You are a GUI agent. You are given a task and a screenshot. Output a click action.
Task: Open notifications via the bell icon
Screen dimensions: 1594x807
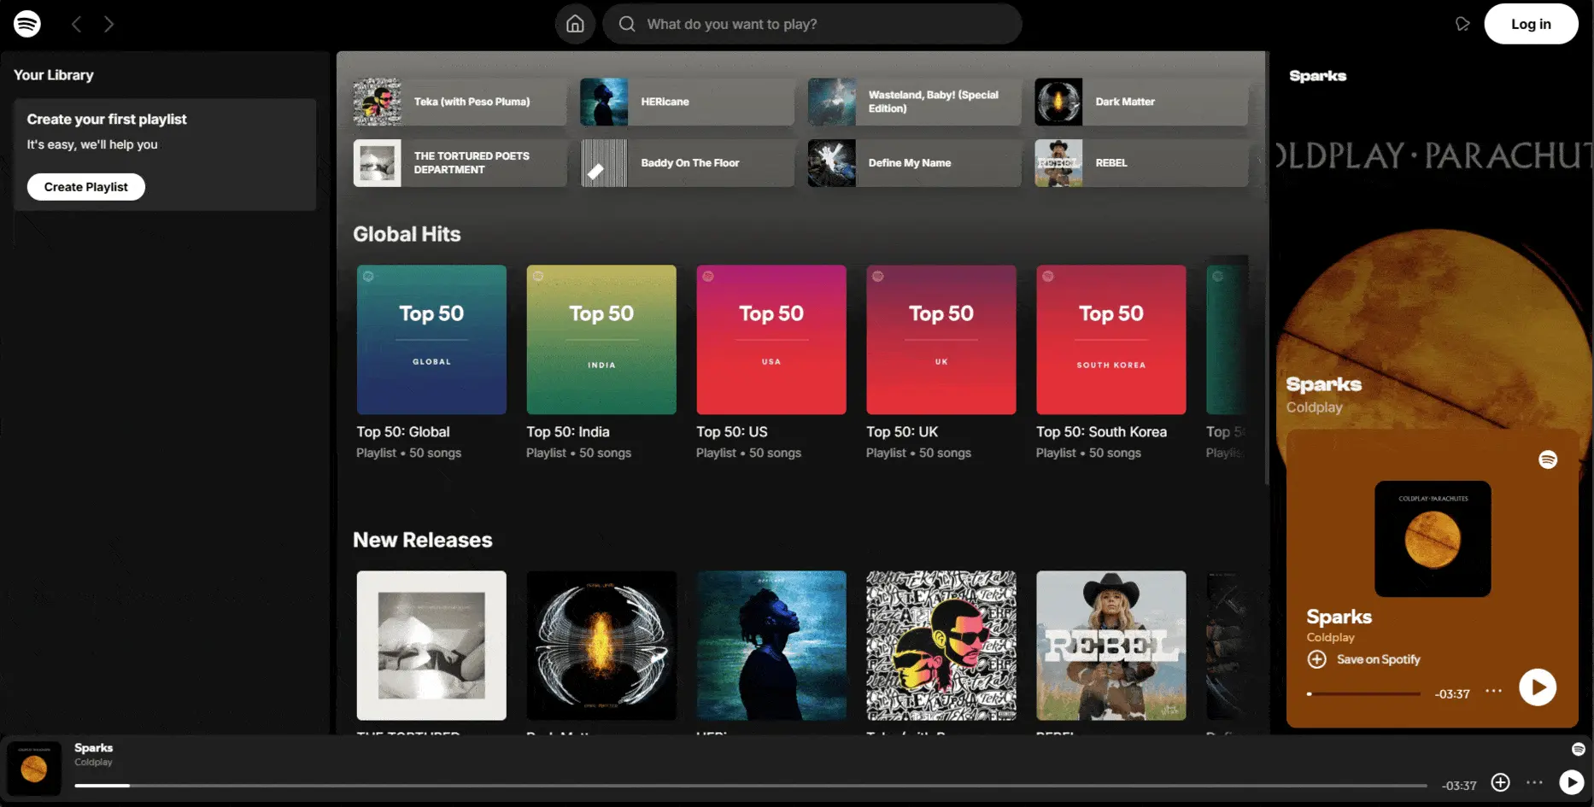[1462, 23]
